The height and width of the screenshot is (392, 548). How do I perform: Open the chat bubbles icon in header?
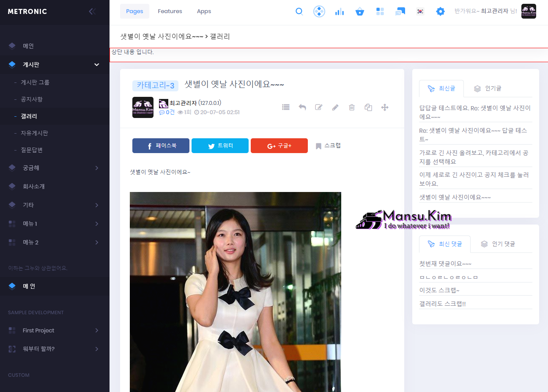400,11
